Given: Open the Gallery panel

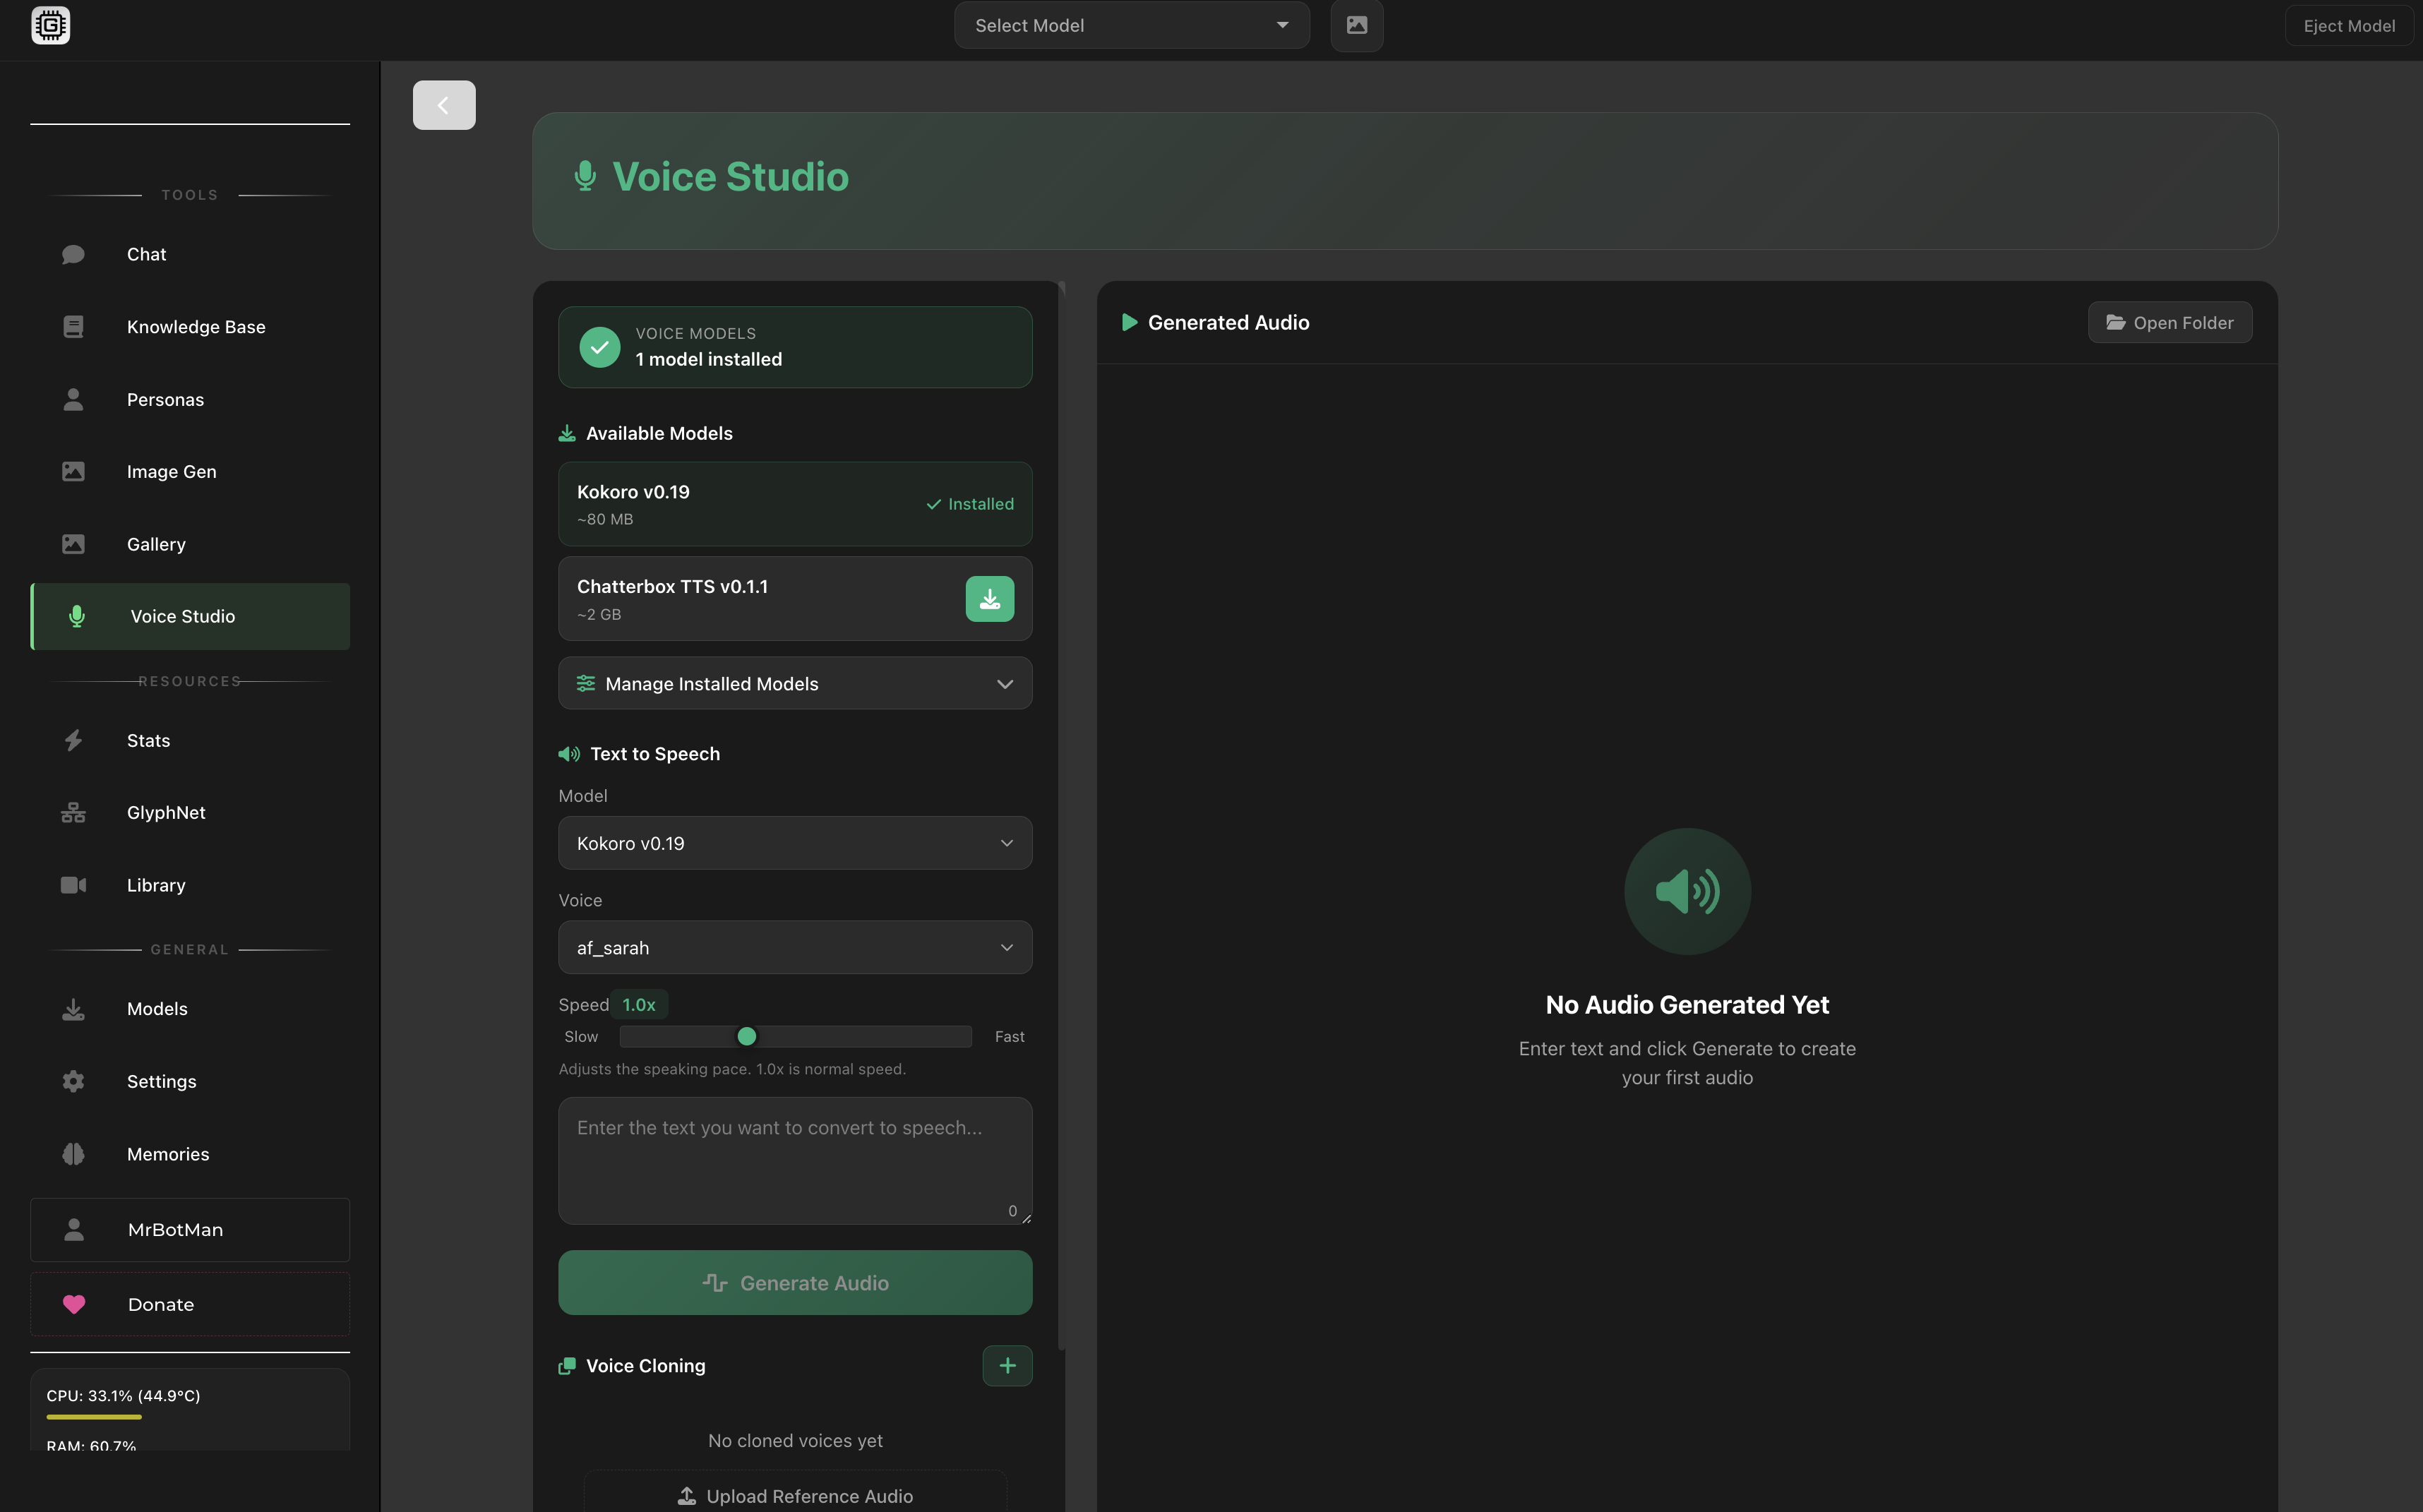Looking at the screenshot, I should [156, 544].
